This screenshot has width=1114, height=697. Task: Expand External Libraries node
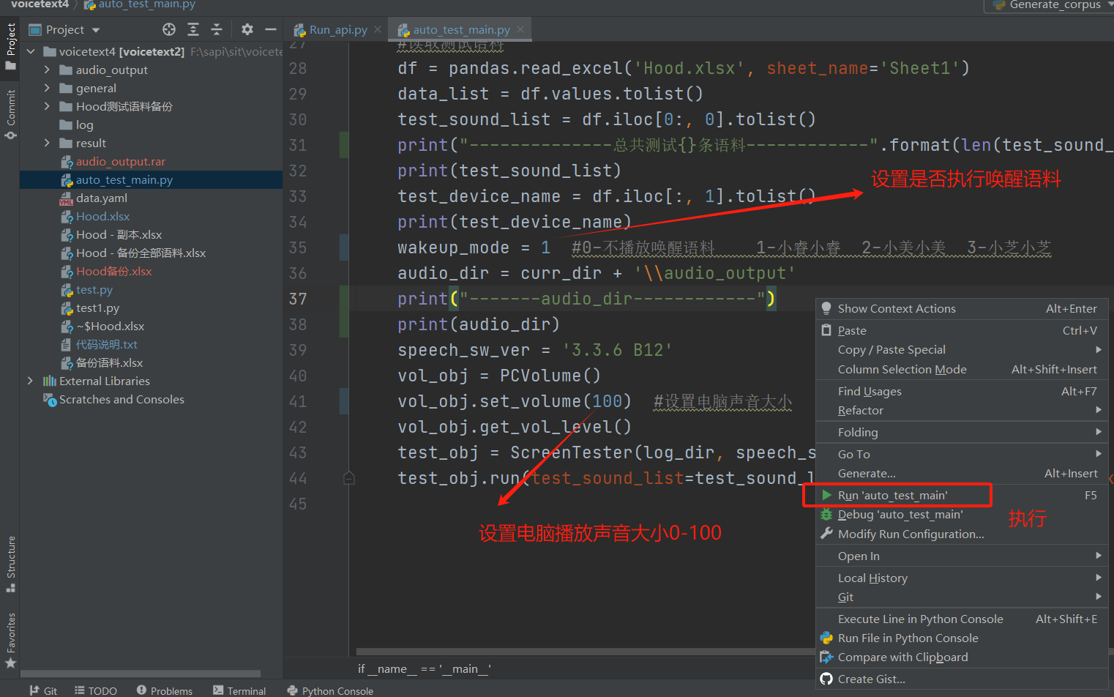pyautogui.click(x=30, y=381)
